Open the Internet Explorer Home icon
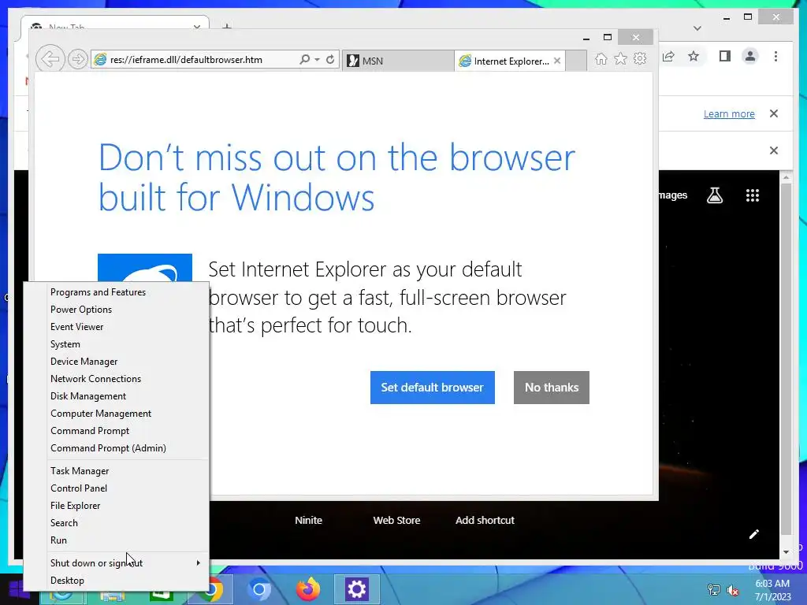 tap(601, 59)
